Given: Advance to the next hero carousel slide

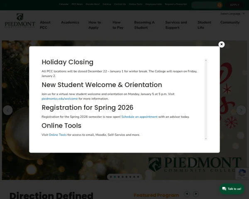Looking at the screenshot, I should tap(241, 110).
